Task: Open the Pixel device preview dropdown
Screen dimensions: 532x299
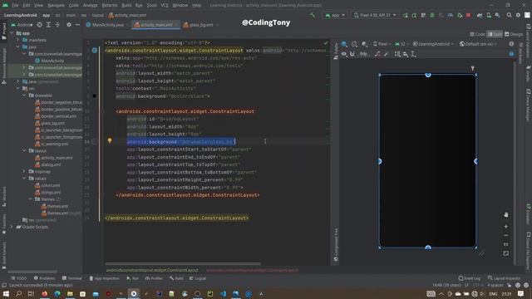Action: tap(382, 44)
